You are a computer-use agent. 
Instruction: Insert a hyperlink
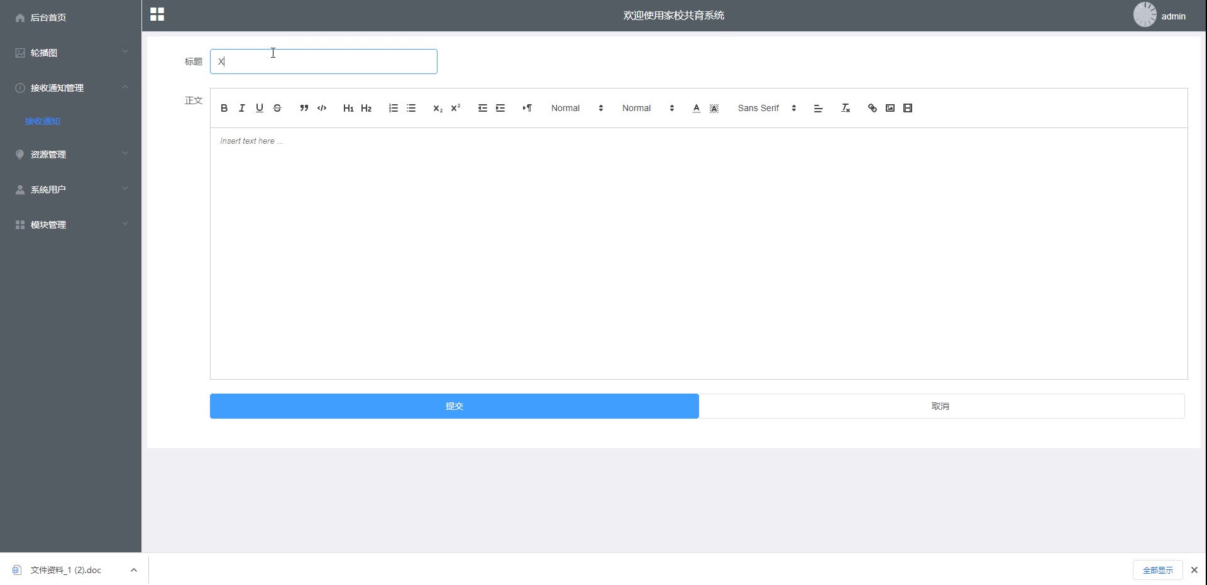873,108
